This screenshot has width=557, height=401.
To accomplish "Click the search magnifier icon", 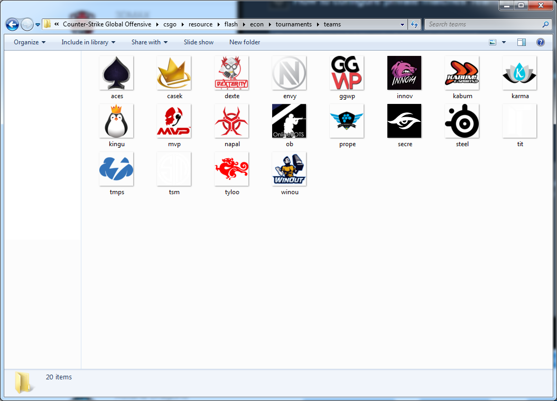I will [545, 24].
